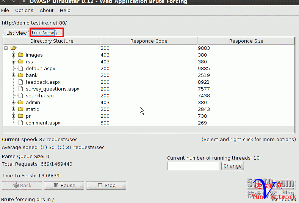Screen dimensions: 299x203
Task: Select the images tree entry
Action: pos(34,55)
